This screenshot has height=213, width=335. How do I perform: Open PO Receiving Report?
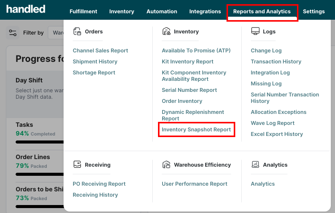(99, 184)
